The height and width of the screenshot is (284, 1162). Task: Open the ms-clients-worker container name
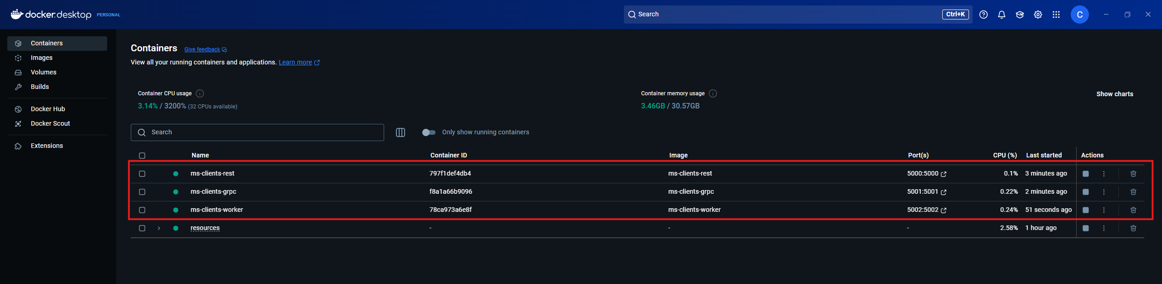coord(217,210)
